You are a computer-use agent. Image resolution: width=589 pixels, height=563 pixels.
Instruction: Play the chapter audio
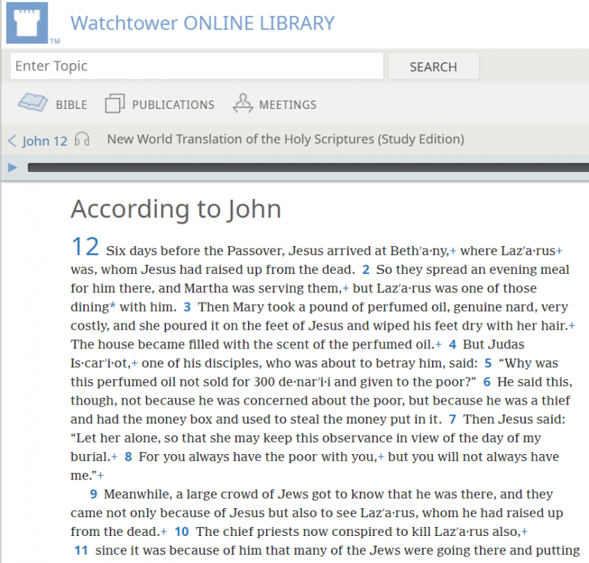12,167
